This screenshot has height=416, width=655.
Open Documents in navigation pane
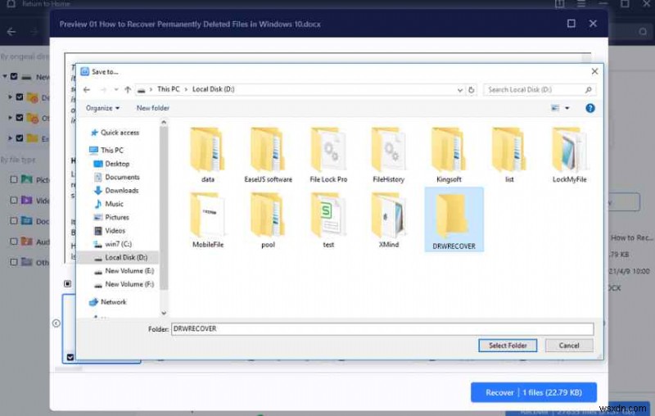click(117, 177)
